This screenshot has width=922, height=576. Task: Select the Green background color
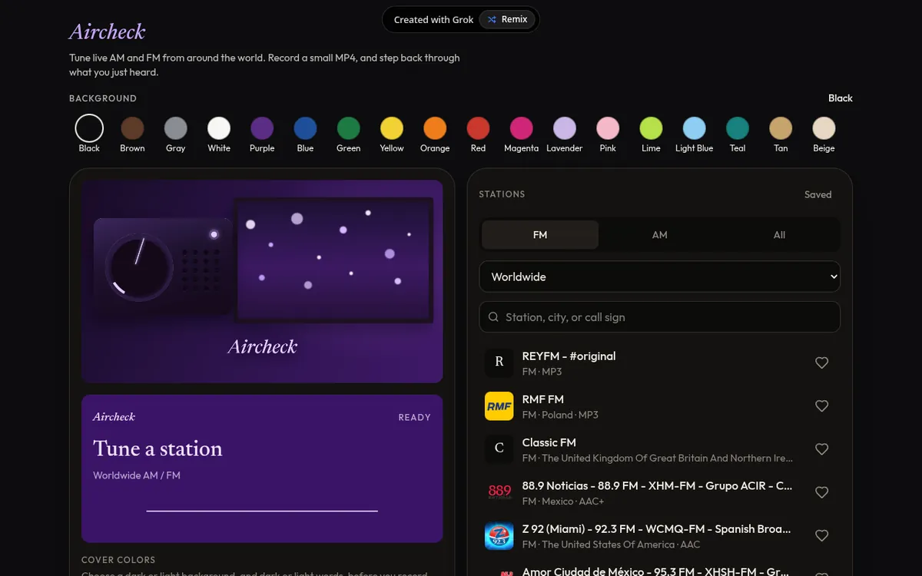(348, 128)
